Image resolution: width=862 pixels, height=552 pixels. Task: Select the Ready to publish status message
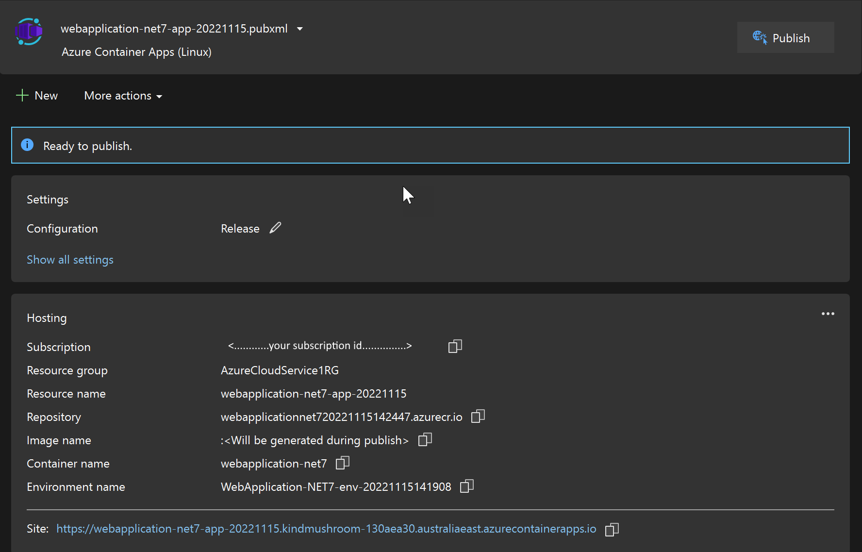point(87,145)
